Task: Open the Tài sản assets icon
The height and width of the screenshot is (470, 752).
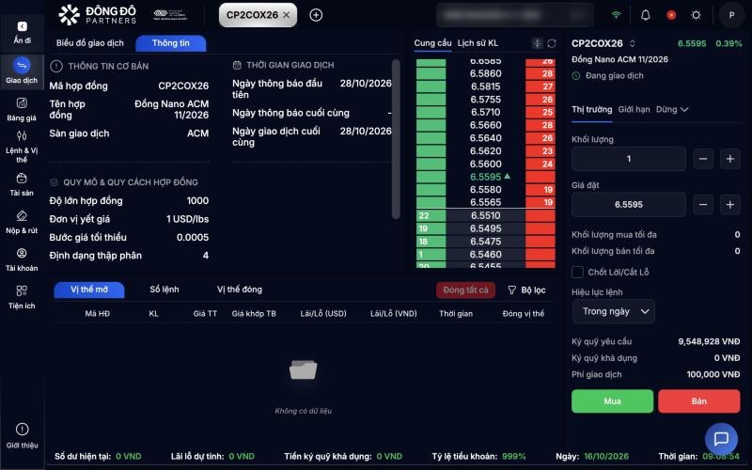Action: 22,184
